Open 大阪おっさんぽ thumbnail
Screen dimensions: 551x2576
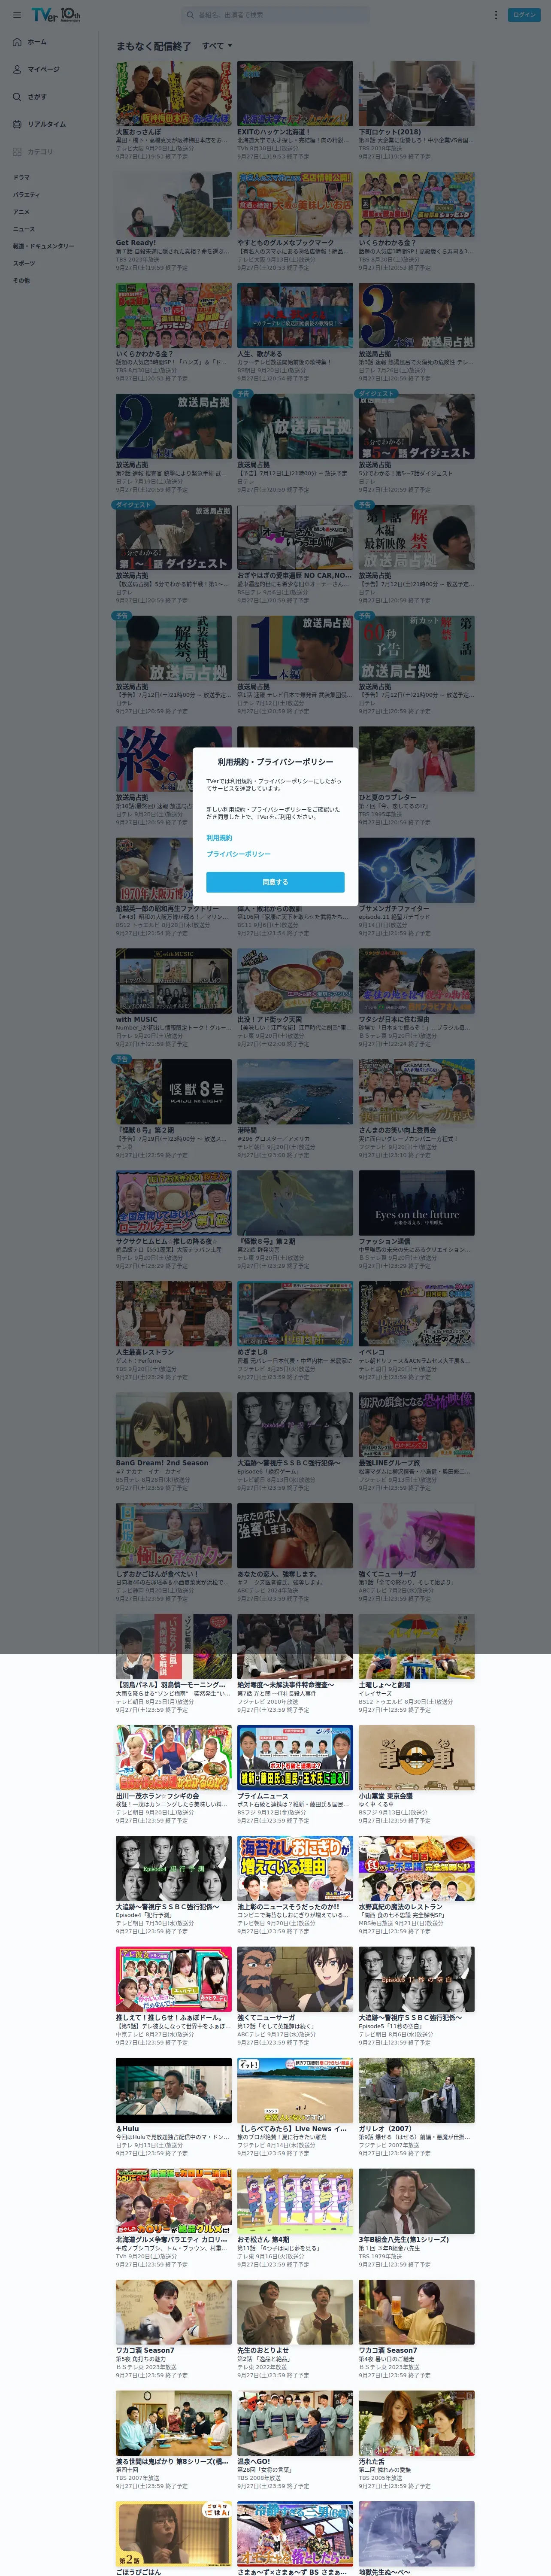174,93
